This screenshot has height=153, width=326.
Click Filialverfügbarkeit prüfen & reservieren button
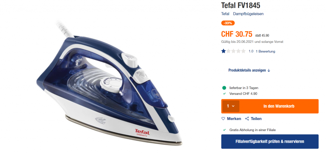tap(270, 142)
